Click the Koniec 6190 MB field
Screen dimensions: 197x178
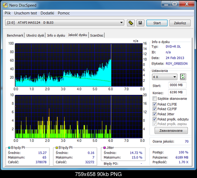(177, 92)
